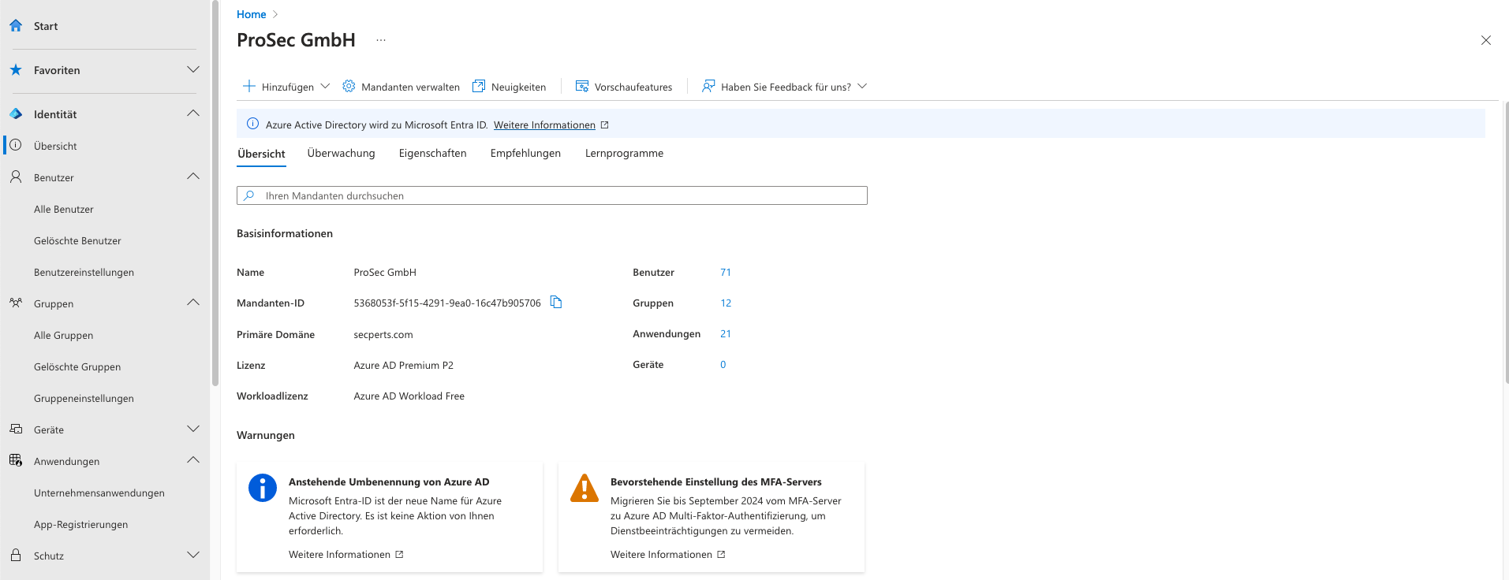Click the Hinzufügen plus icon
The height and width of the screenshot is (580, 1509).
[249, 86]
